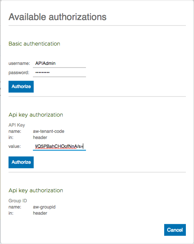Click the Api key authorization heading above Group ID

[36, 190]
